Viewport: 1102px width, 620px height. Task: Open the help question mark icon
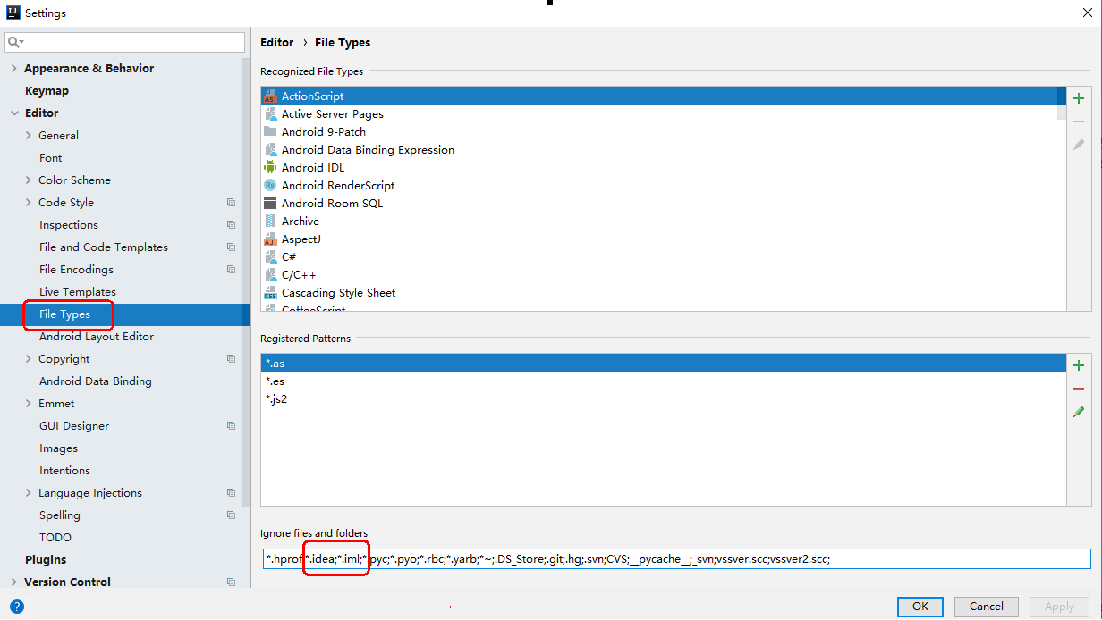click(x=17, y=606)
